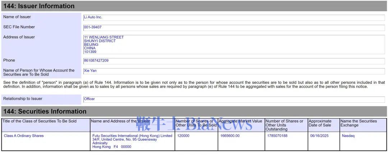Select 'Name of Person for Whose Account' label
The width and height of the screenshot is (388, 155).
coord(39,72)
